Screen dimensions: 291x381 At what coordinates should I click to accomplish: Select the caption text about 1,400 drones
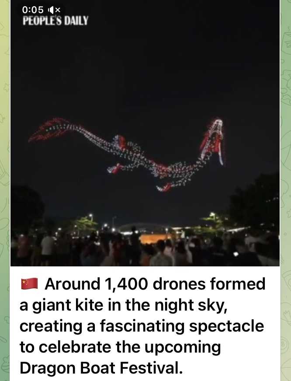click(142, 325)
